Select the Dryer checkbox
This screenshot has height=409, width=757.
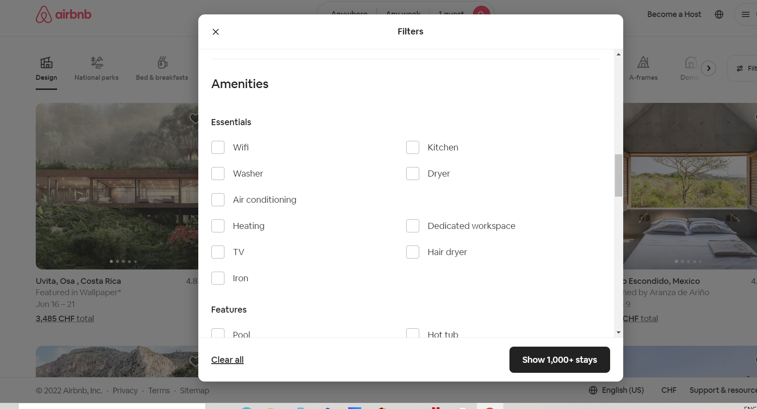coord(413,174)
